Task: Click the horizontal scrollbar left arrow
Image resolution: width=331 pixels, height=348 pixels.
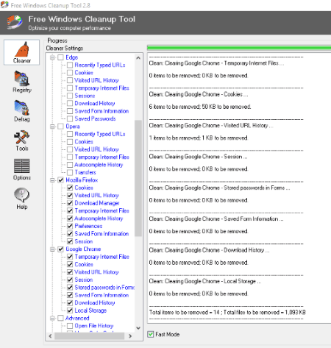Action: [x=50, y=336]
